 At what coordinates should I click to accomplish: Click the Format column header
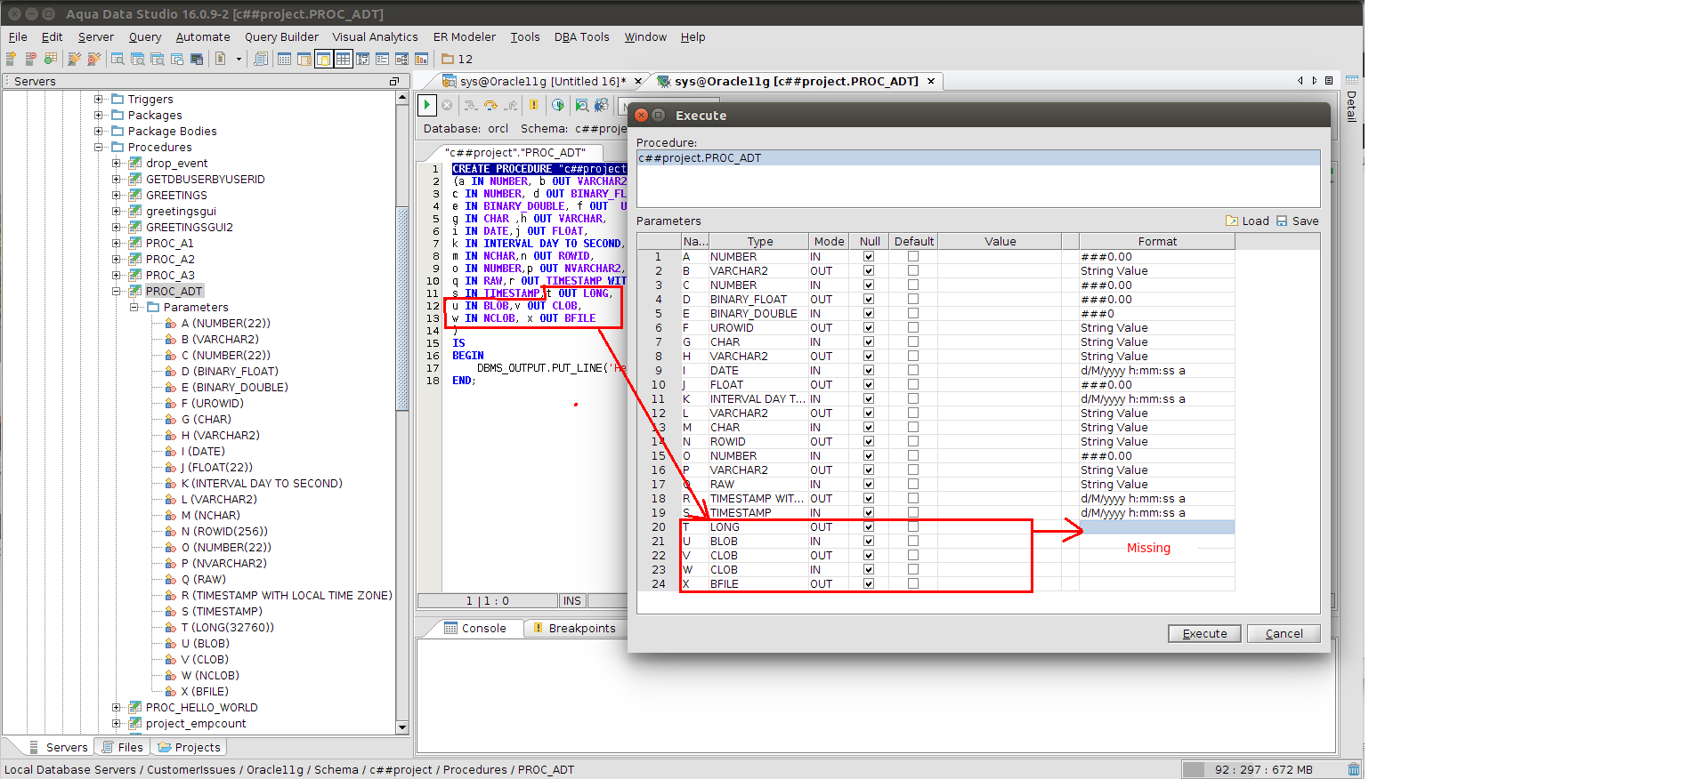point(1157,242)
